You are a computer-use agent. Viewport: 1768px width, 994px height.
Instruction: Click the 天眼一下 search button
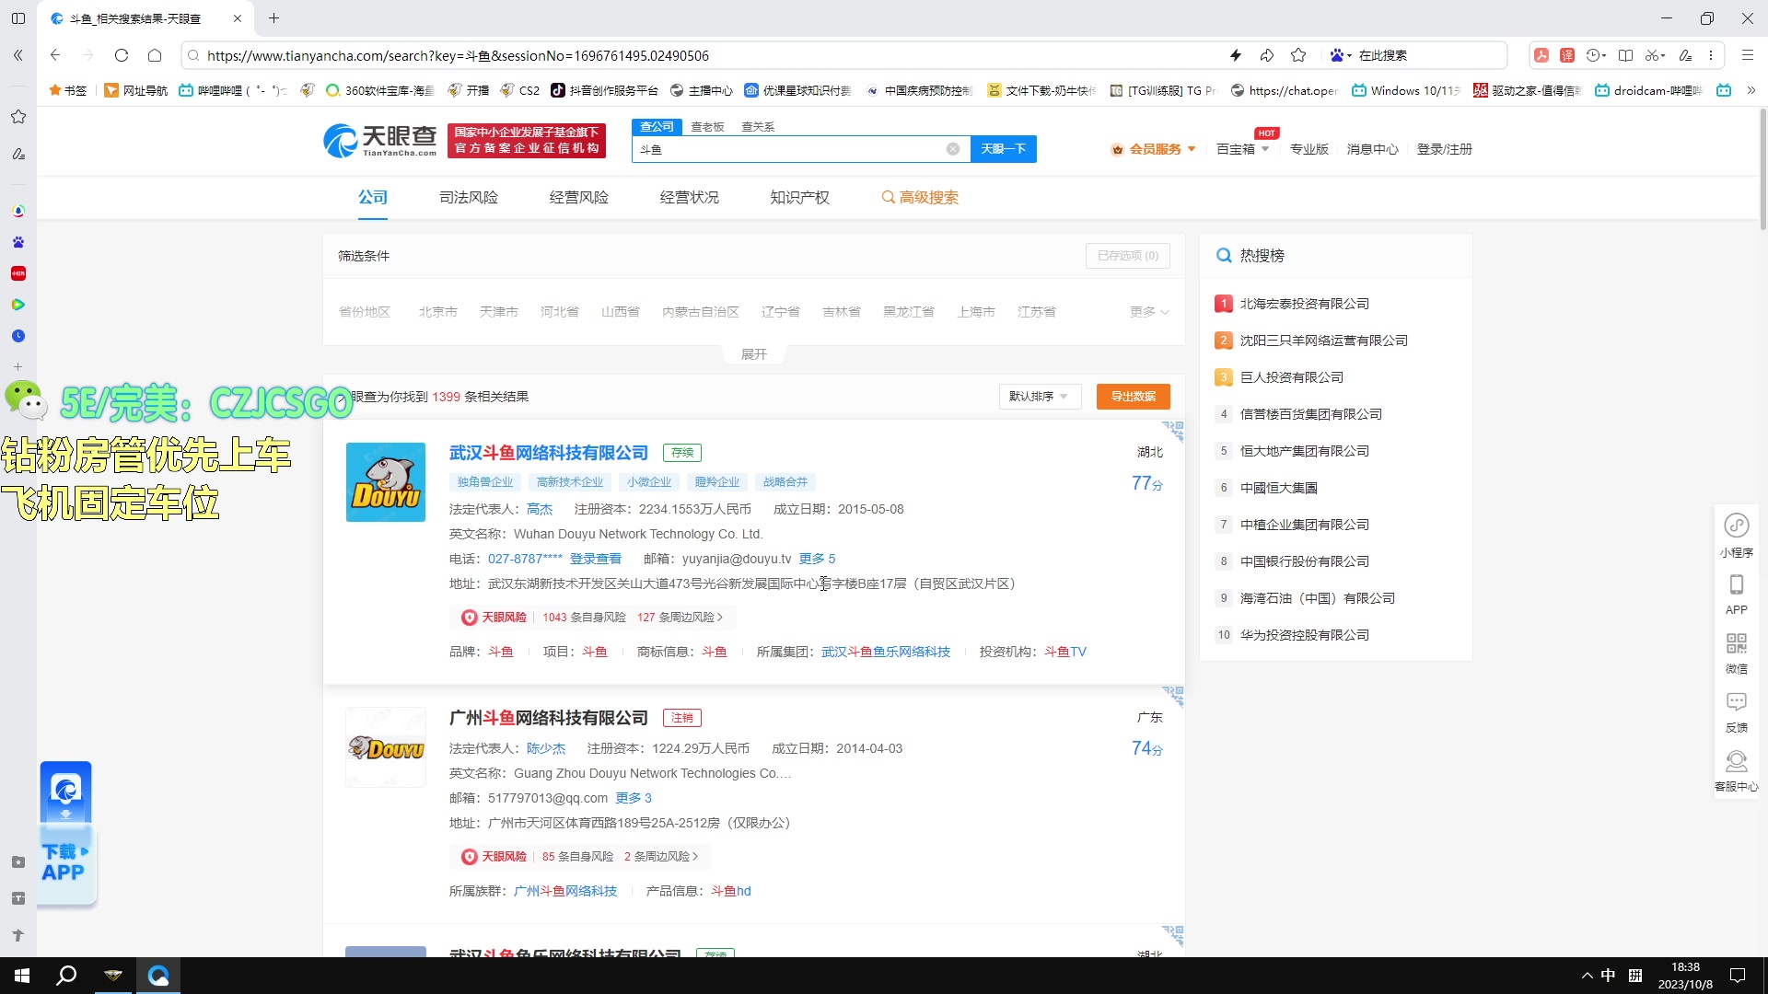point(1003,148)
